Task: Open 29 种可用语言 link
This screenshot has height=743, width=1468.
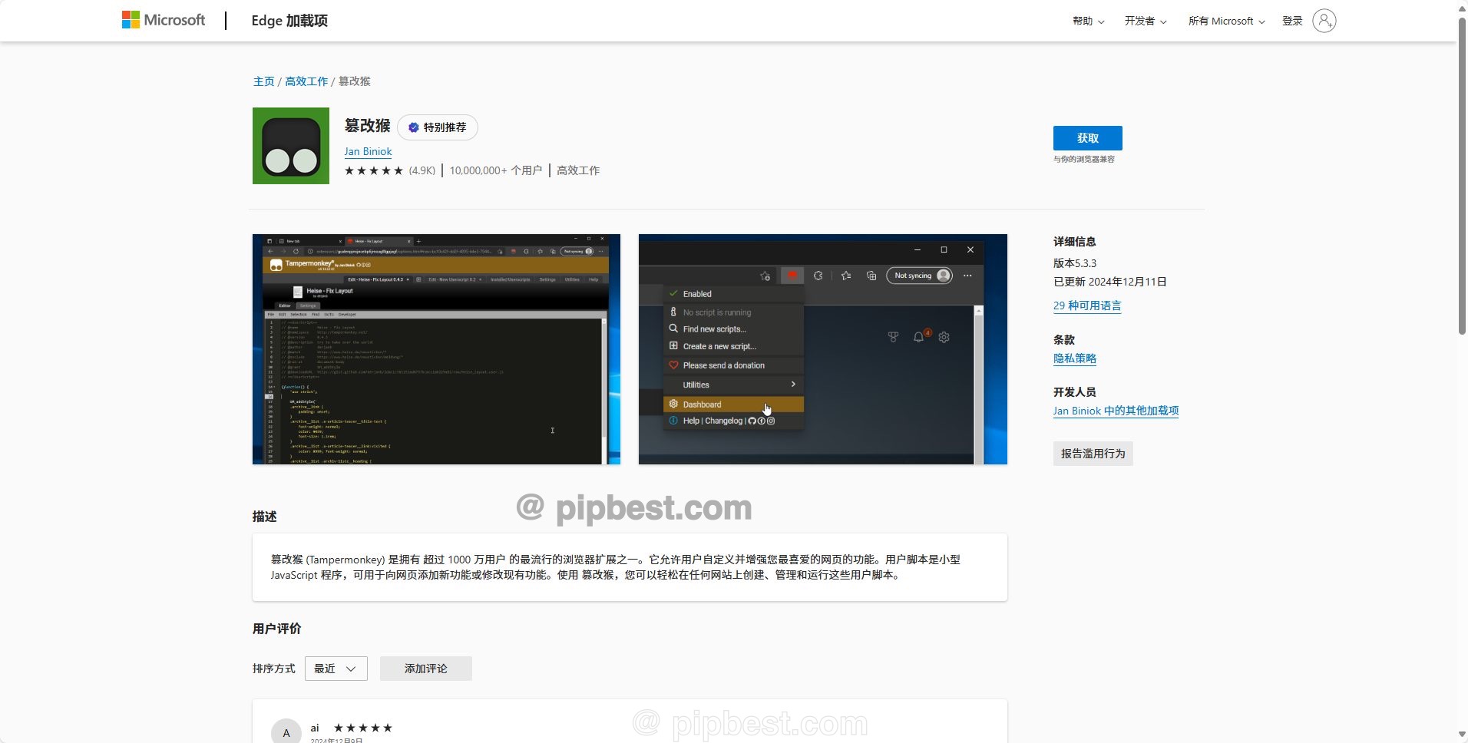Action: (x=1087, y=305)
